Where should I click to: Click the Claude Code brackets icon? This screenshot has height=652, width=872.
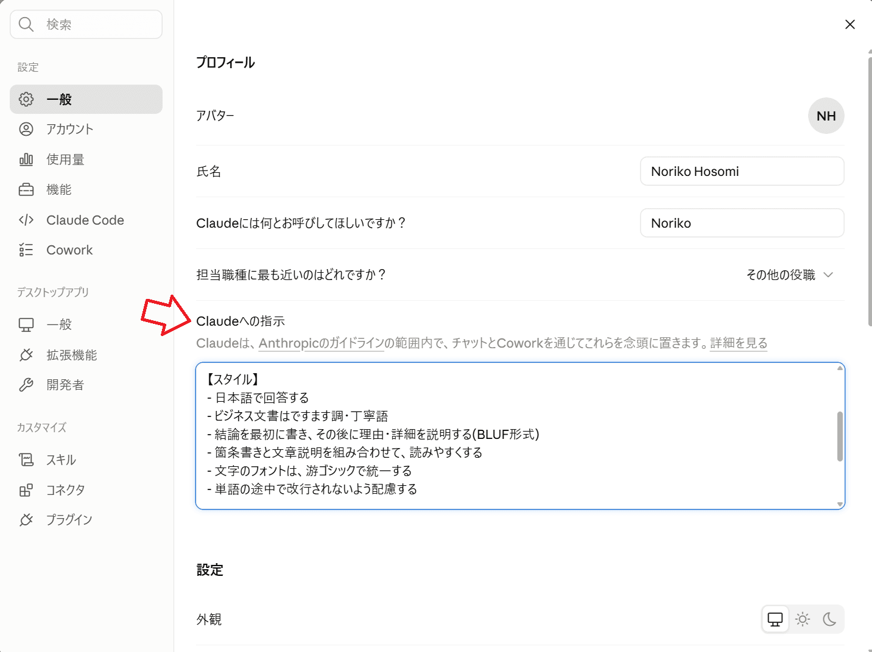tap(26, 220)
